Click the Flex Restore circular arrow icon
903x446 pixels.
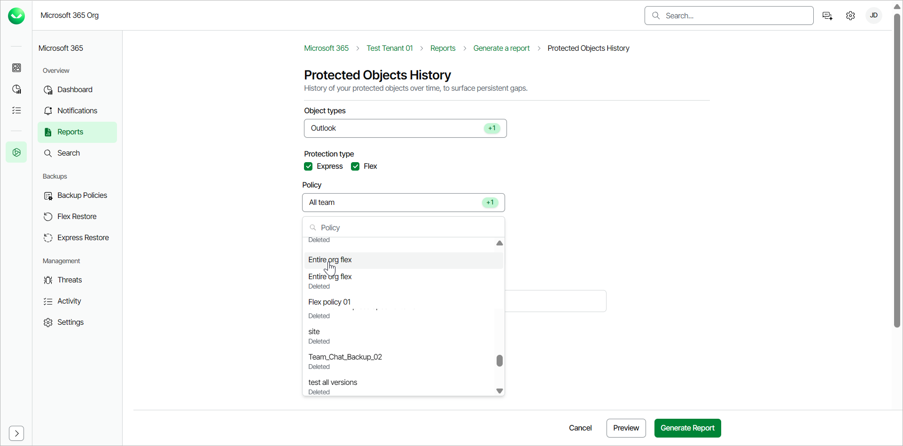(48, 217)
